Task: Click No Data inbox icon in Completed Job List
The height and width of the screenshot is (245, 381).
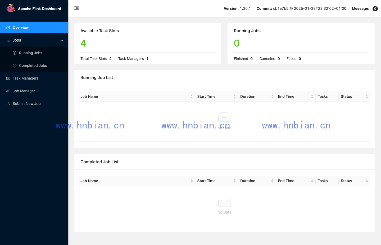Action: pyautogui.click(x=224, y=202)
